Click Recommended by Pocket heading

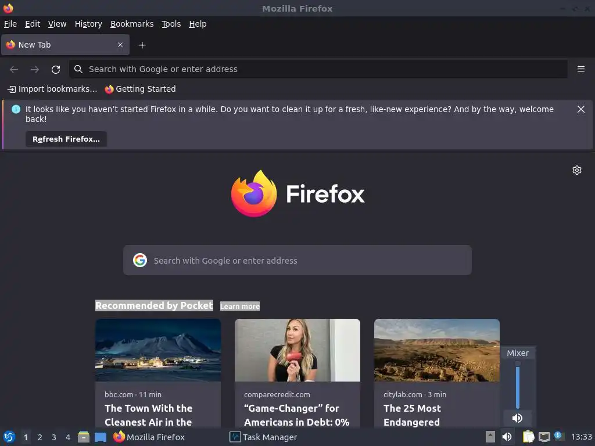pyautogui.click(x=154, y=305)
